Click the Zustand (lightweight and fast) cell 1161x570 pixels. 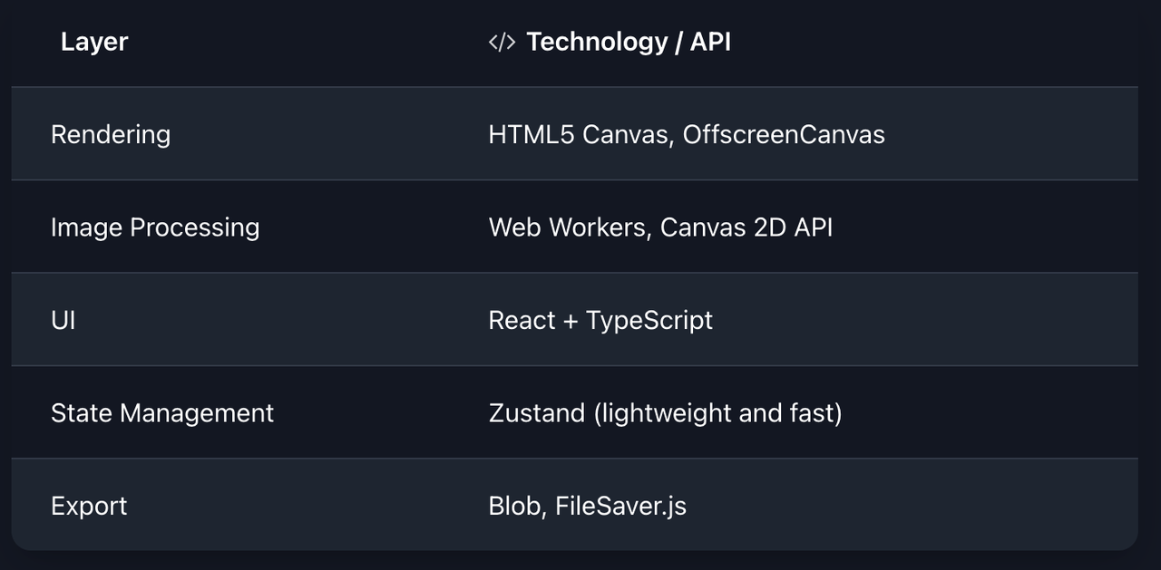pyautogui.click(x=665, y=413)
